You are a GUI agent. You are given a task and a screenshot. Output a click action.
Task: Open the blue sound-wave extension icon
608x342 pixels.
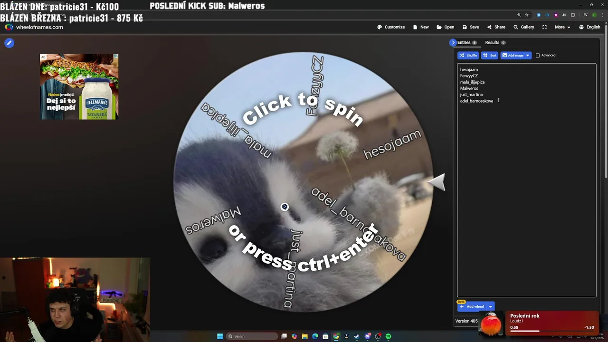tap(547, 15)
